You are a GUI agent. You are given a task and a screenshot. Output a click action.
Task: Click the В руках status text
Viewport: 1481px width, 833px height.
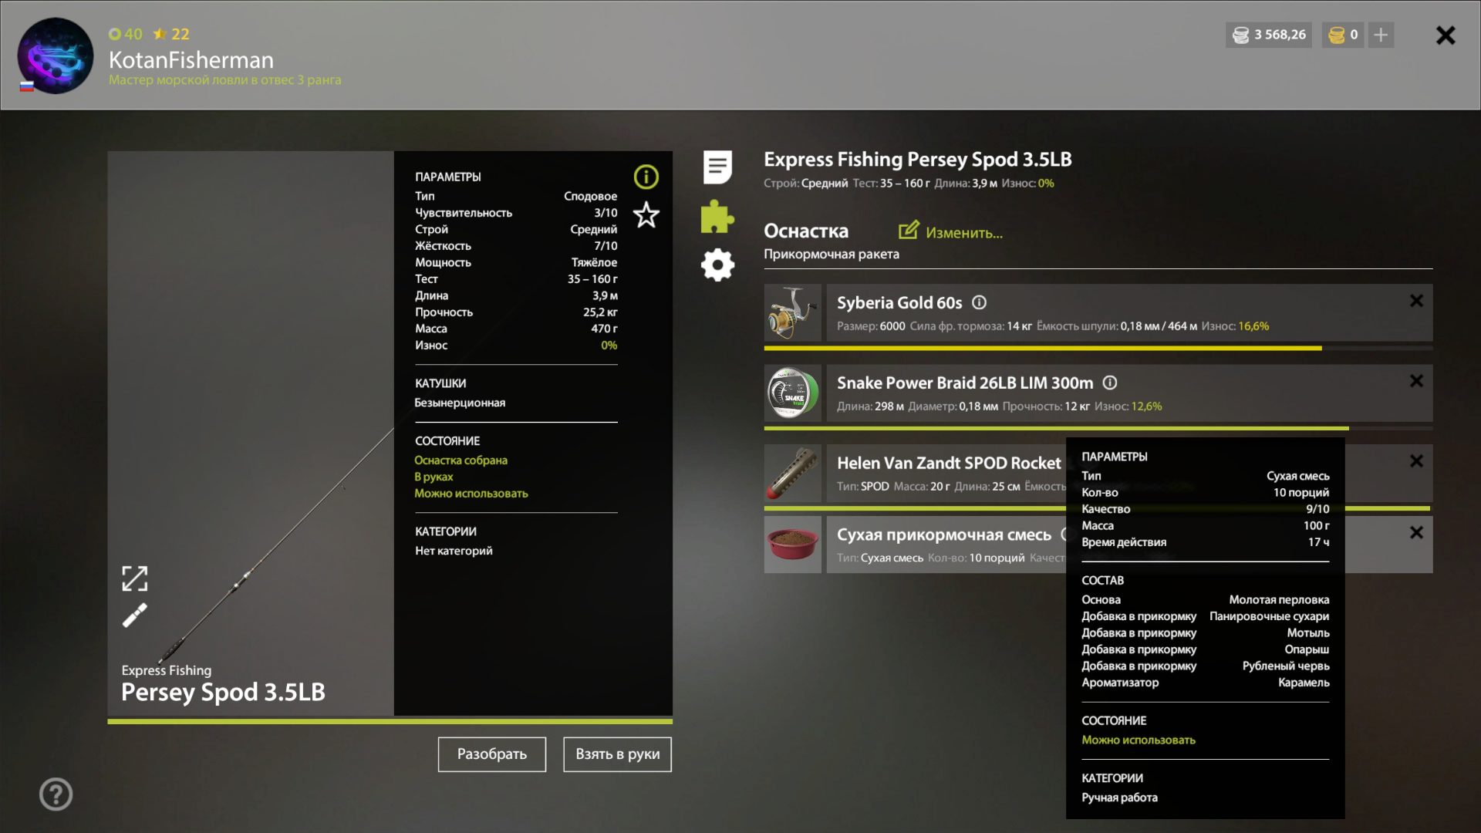point(434,477)
